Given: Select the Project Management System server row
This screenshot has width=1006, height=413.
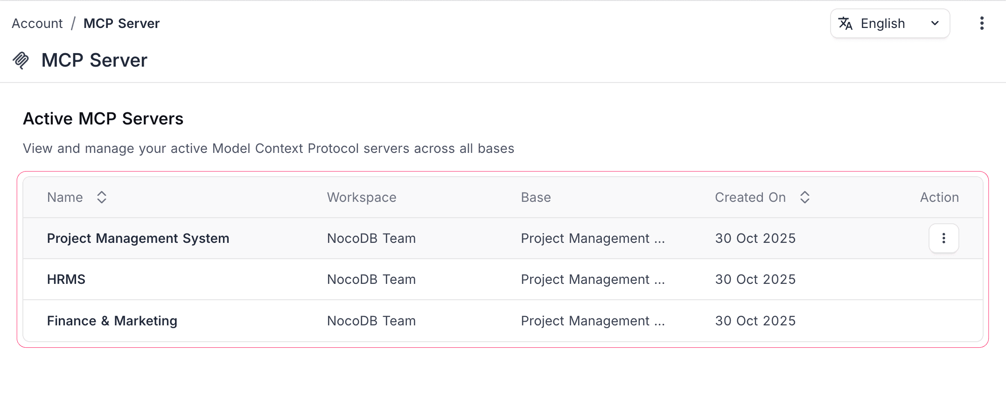Looking at the screenshot, I should (138, 238).
